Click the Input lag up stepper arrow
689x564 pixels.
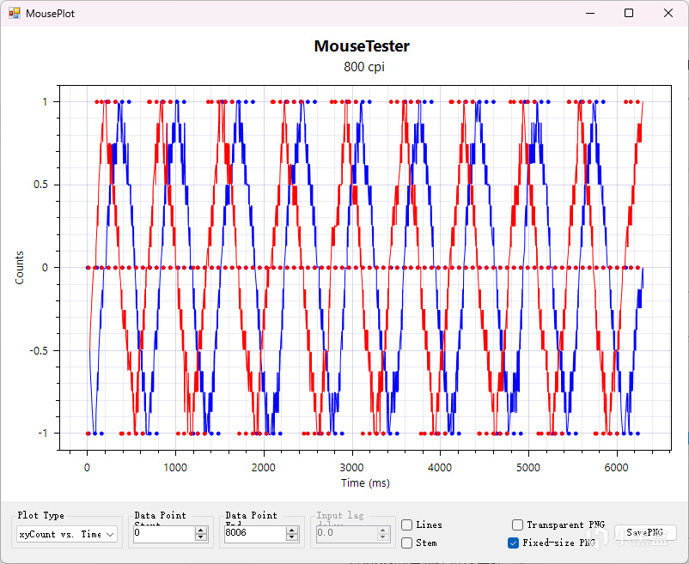tap(382, 531)
